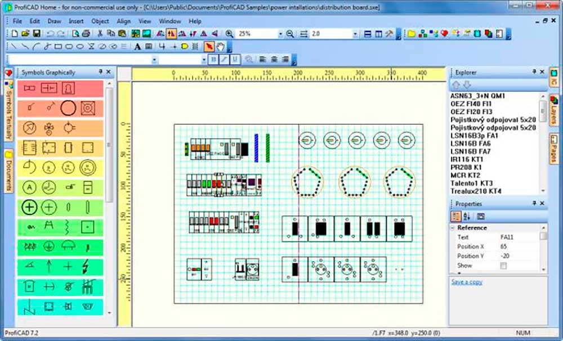Switch to the Layers side tab
The width and height of the screenshot is (563, 341).
coord(553,110)
